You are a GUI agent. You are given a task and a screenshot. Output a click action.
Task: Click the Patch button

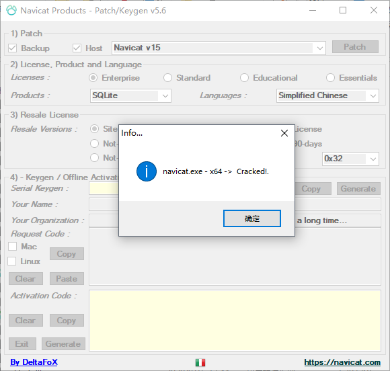point(355,47)
